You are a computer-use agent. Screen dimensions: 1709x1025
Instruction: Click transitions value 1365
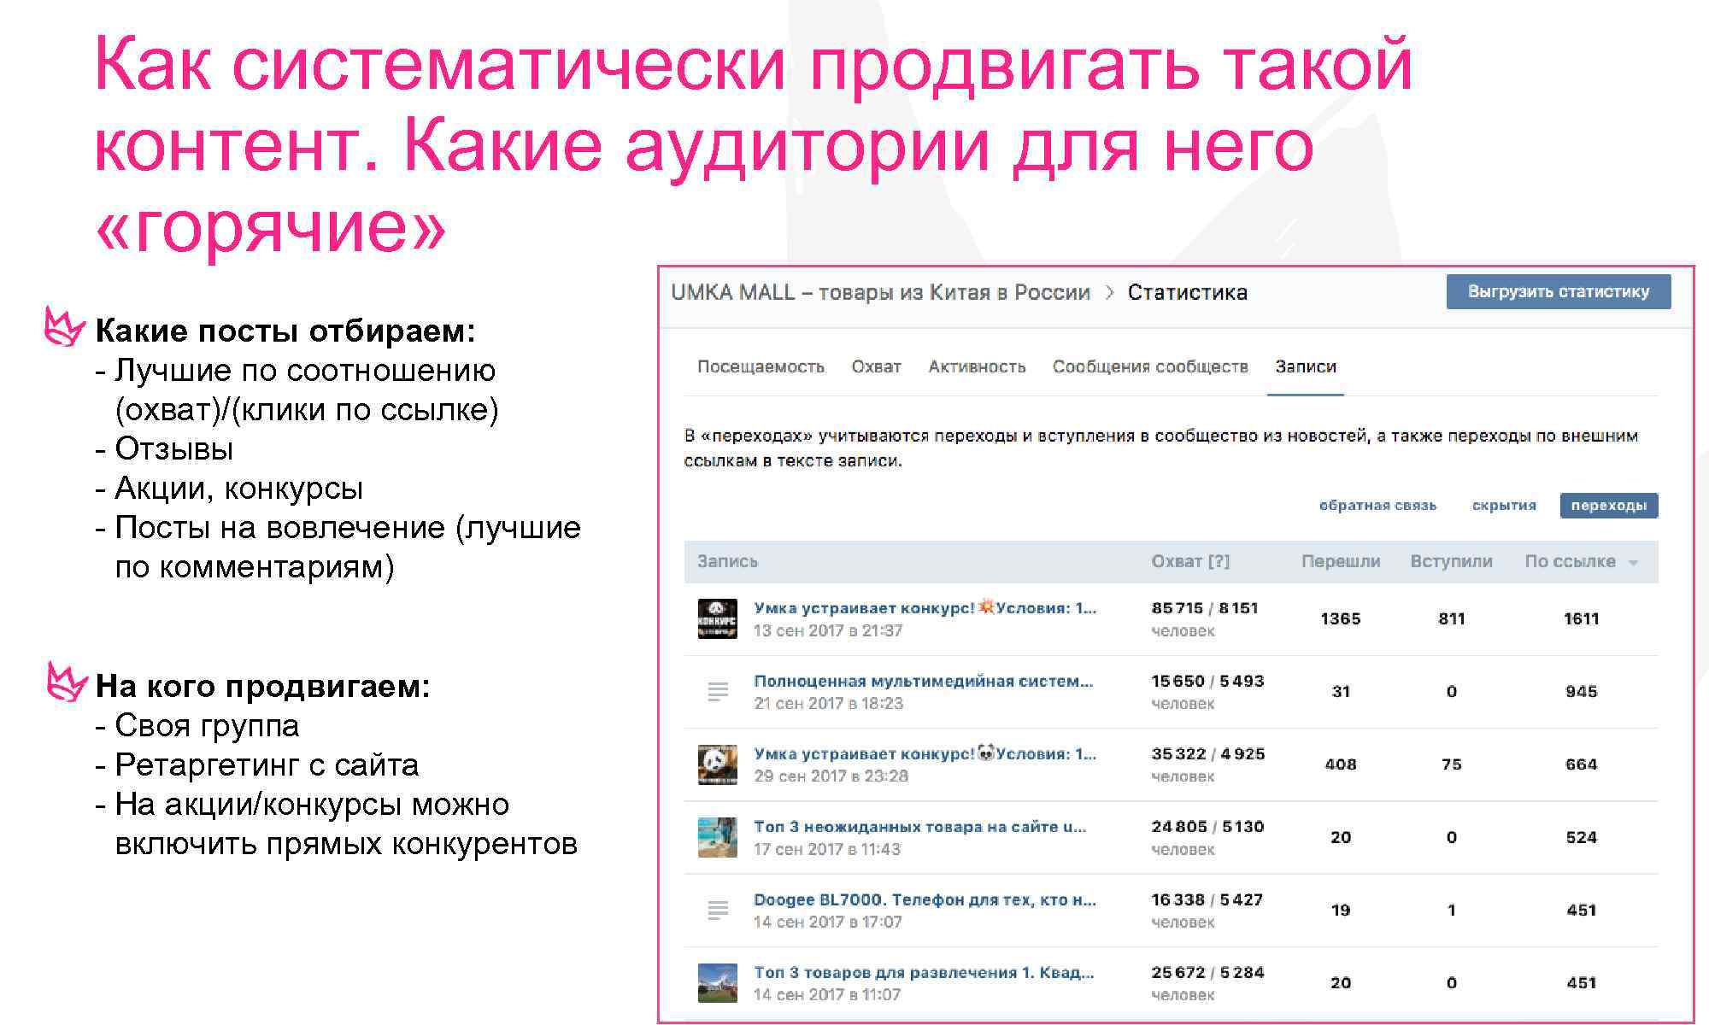tap(1341, 619)
